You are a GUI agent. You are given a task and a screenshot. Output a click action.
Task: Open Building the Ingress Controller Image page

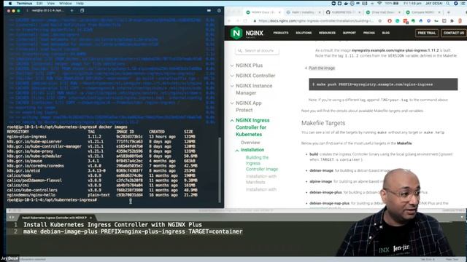[x=262, y=163]
